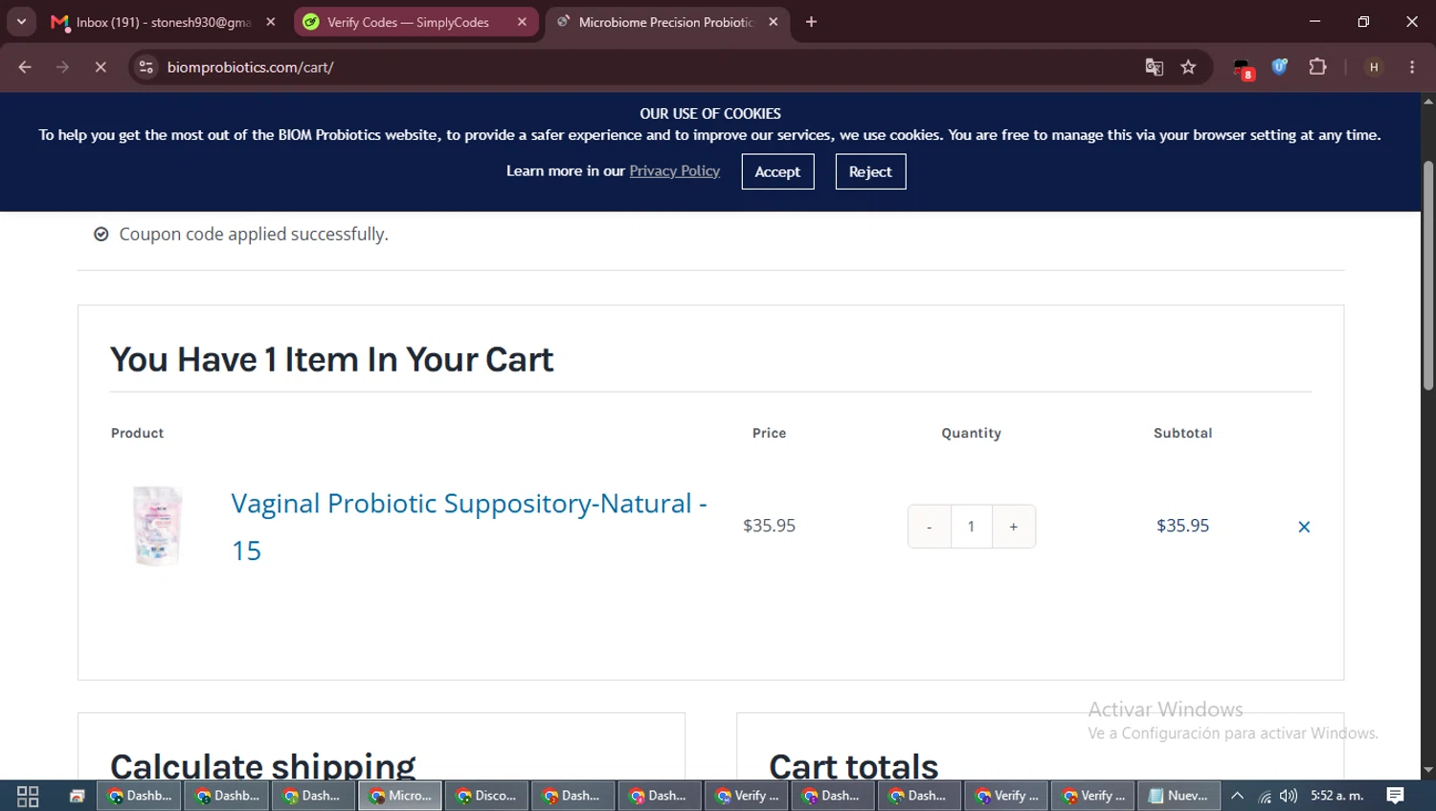Remove the Vaginal Probiotic item from cart
The width and height of the screenshot is (1436, 811).
click(1304, 527)
